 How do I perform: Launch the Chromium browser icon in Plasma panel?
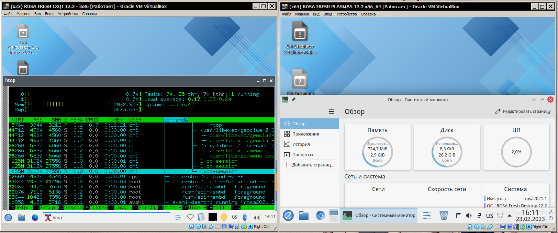[x=320, y=215]
